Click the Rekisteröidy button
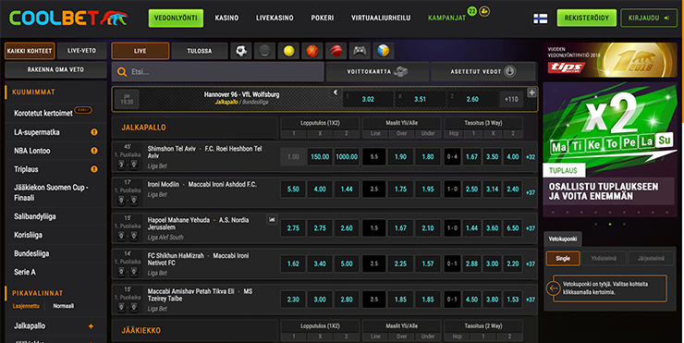 pos(587,18)
